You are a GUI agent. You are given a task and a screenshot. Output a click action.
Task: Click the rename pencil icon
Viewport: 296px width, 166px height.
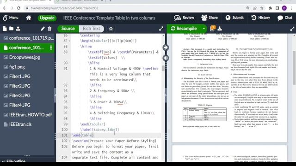43,29
